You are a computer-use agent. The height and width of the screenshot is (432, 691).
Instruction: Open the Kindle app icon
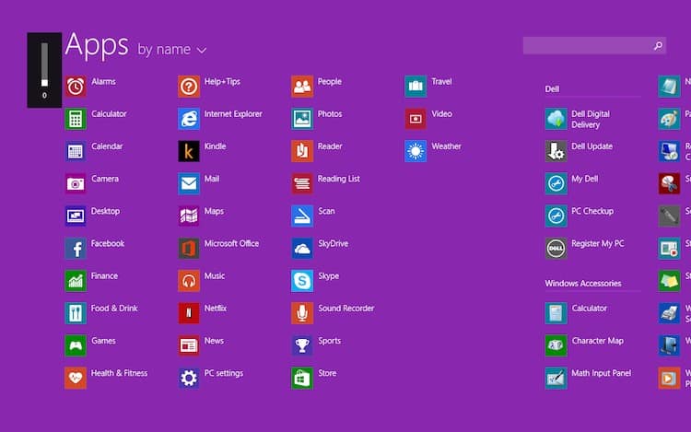(x=189, y=151)
